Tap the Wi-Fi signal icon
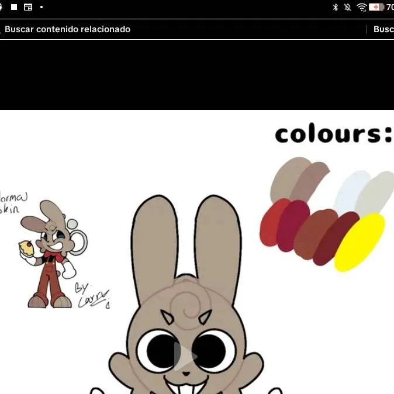 [362, 7]
